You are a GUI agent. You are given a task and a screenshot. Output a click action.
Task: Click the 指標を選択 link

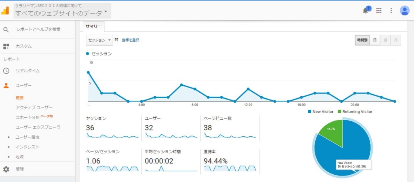click(130, 40)
